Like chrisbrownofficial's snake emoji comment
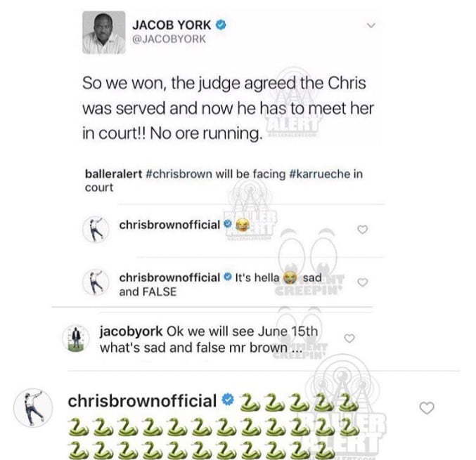This screenshot has width=476, height=460. pos(427,408)
